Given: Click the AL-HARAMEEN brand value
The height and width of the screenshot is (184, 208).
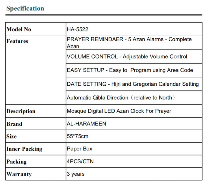Looking at the screenshot, I should (x=86, y=124).
